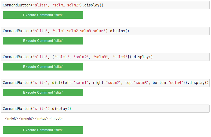The image size is (211, 137).
Task: Select code cell with list ["solm1", "solm2", ...]
Action: [105, 57]
